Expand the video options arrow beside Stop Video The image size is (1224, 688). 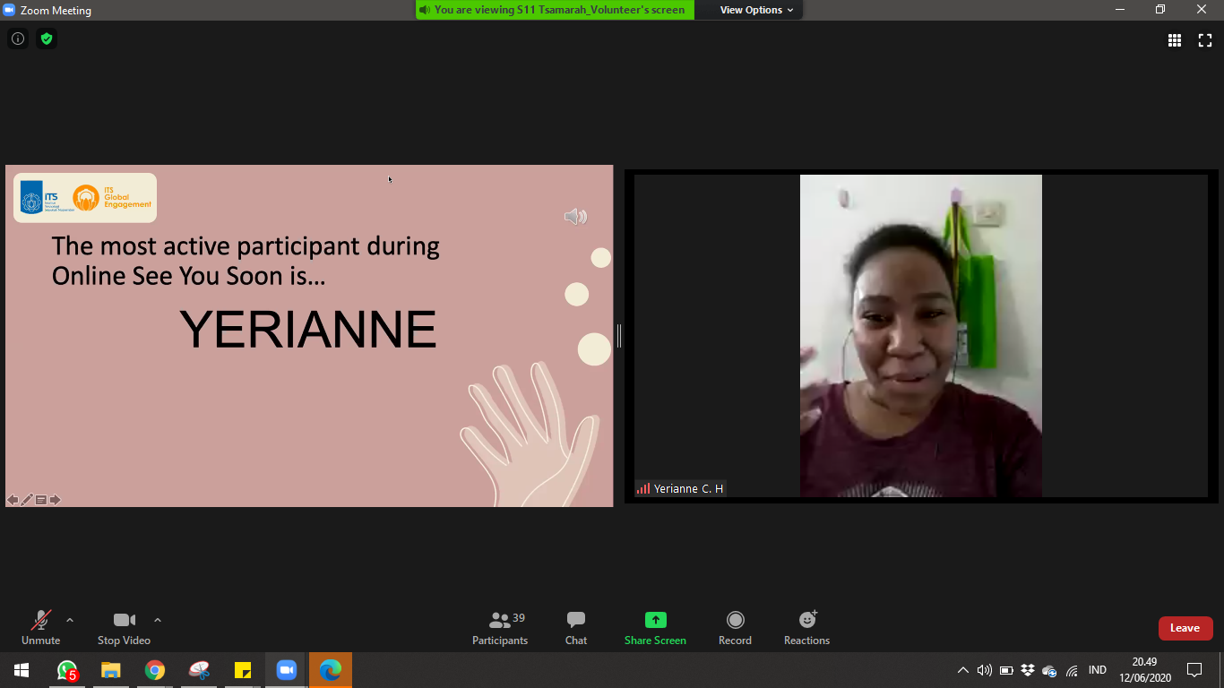point(158,620)
